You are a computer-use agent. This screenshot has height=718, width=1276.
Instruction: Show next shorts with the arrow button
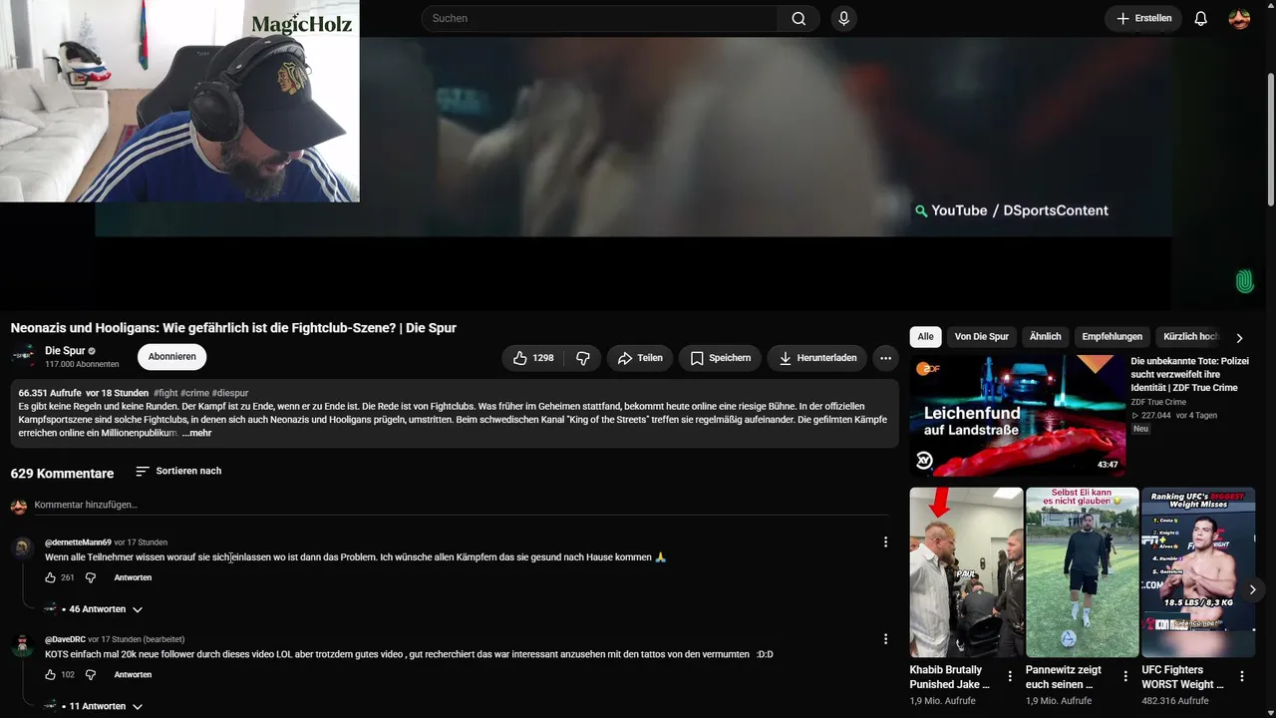1253,589
